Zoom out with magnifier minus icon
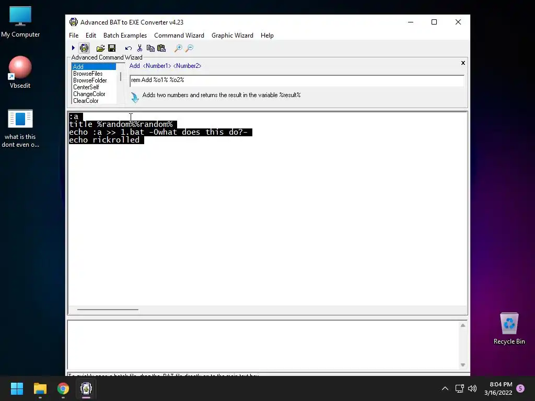The image size is (535, 401). point(189,48)
